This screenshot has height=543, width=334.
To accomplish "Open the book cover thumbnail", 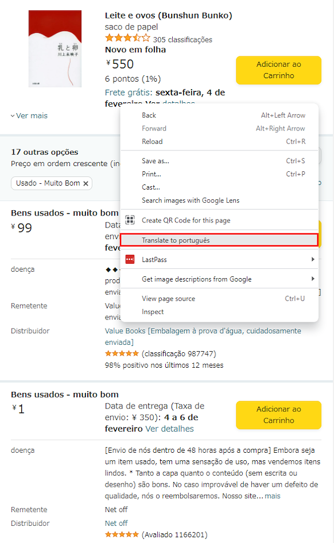I will [55, 49].
